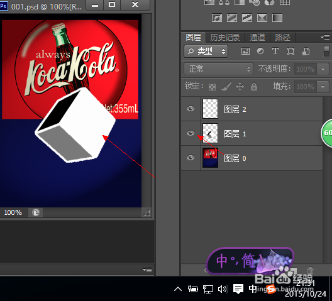Filter layers by shape layers icon

pos(290,52)
